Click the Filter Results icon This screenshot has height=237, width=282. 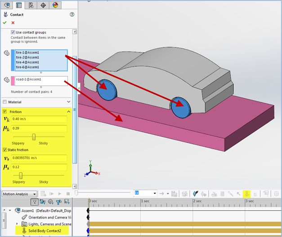tap(67, 202)
